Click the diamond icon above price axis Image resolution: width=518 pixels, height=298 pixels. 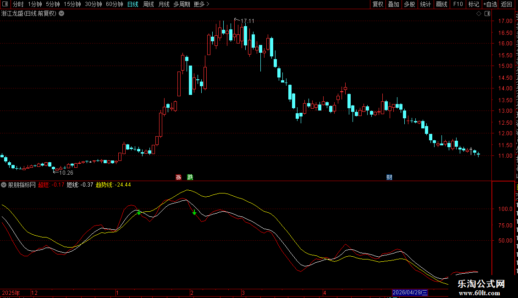click(x=479, y=14)
